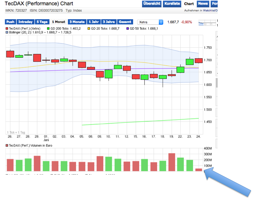This screenshot has height=200, width=256.
Task: Click the TecDAX (Performance) Chart heading
Action: [x=39, y=4]
